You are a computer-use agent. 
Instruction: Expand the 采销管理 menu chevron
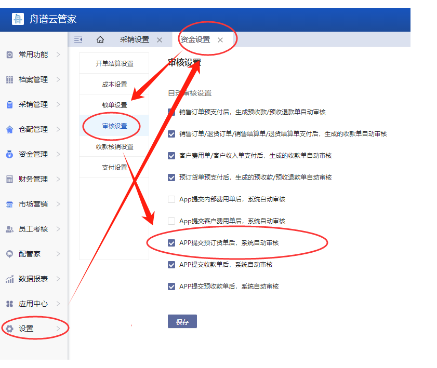(x=58, y=104)
